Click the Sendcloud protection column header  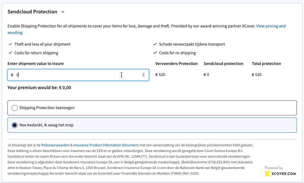click(223, 63)
